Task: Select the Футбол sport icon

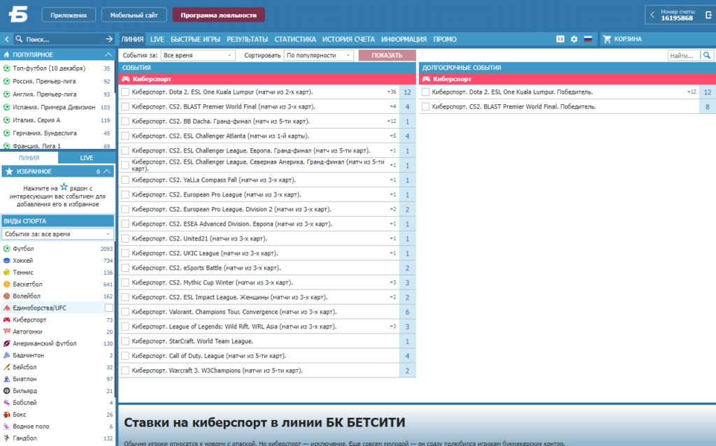Action: point(7,249)
